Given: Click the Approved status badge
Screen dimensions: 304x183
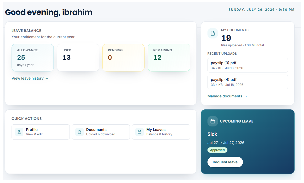Looking at the screenshot, I should (x=217, y=150).
